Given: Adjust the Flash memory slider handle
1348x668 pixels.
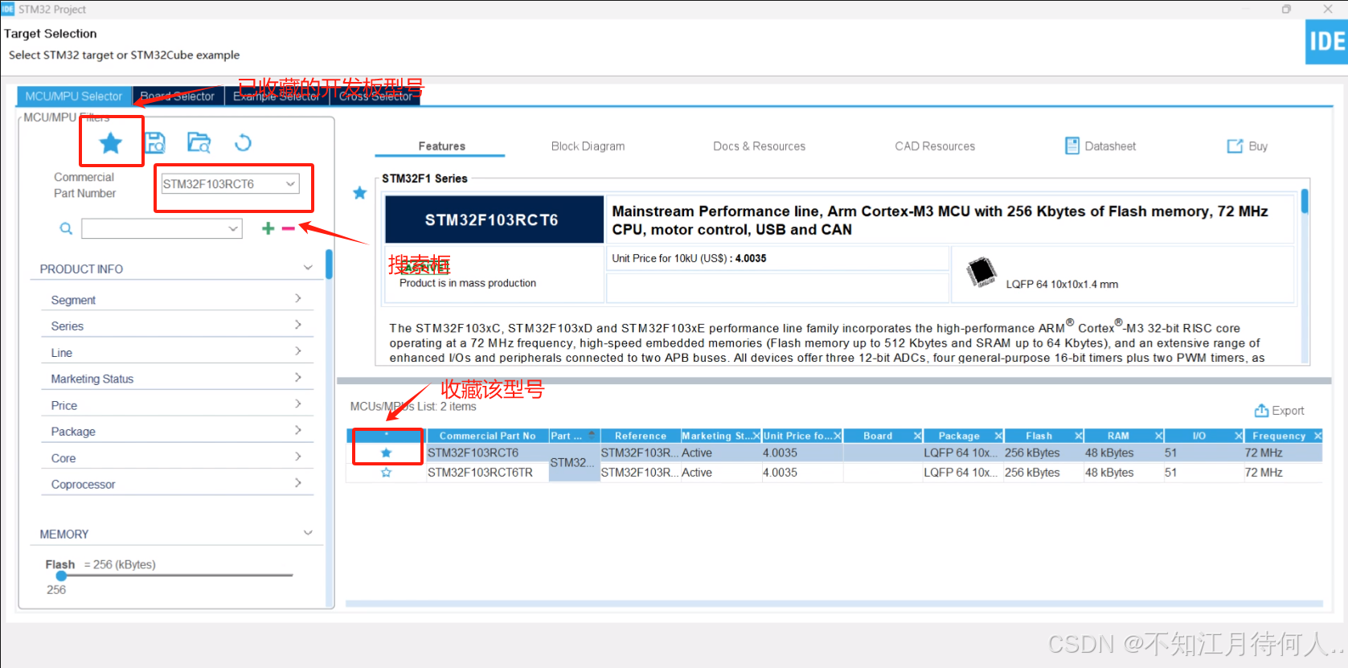Looking at the screenshot, I should pyautogui.click(x=61, y=576).
